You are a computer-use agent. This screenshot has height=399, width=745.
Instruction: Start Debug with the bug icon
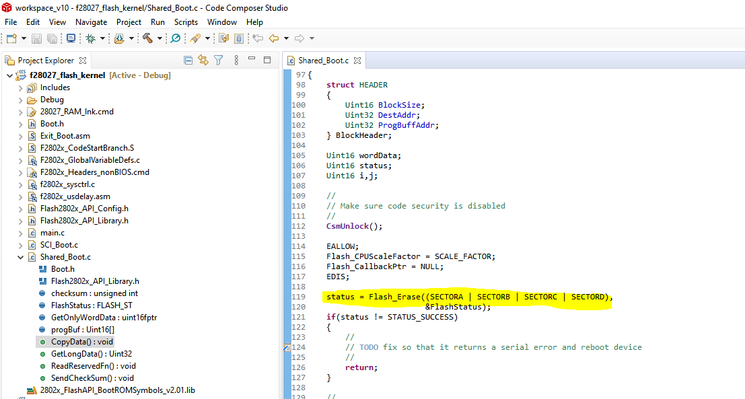[x=91, y=38]
